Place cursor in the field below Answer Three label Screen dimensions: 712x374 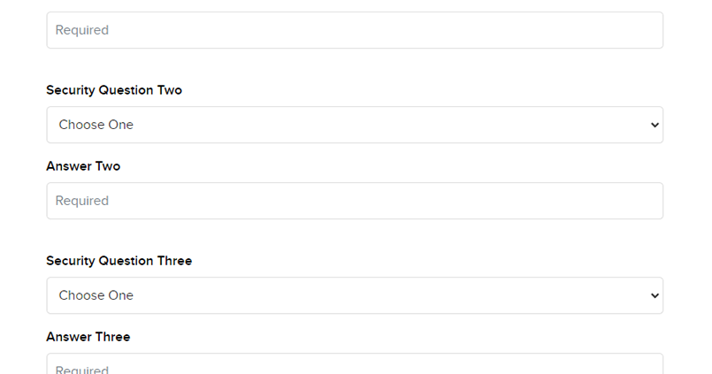click(x=354, y=365)
